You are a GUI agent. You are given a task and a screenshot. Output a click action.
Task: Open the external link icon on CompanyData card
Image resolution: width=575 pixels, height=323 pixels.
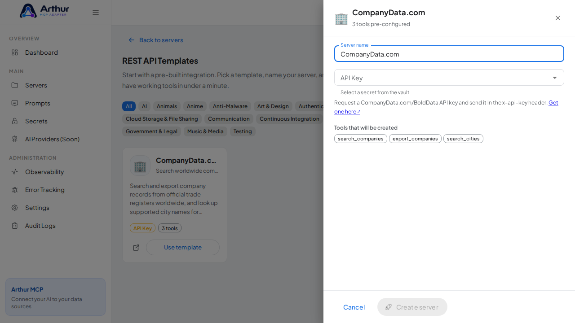[x=136, y=248]
